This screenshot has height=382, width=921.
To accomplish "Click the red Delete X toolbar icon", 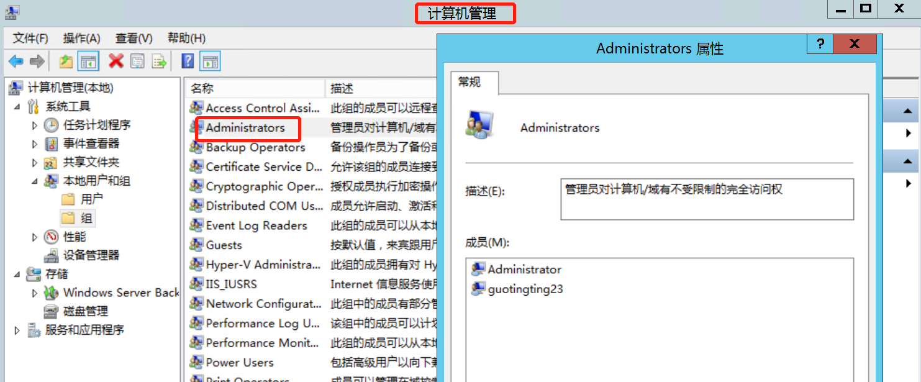I will [116, 61].
